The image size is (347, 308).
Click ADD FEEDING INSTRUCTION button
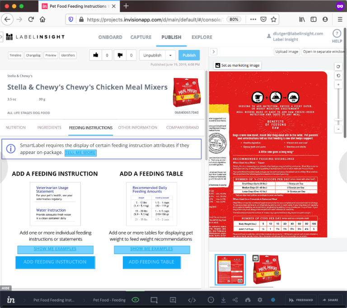(55, 262)
